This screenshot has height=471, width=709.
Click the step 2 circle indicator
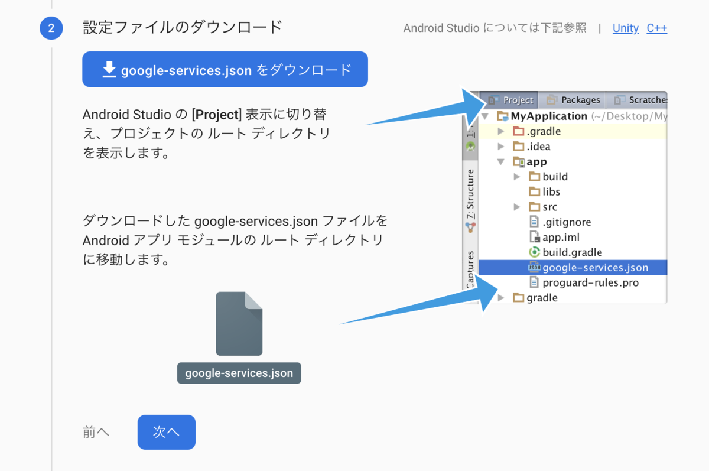point(51,28)
